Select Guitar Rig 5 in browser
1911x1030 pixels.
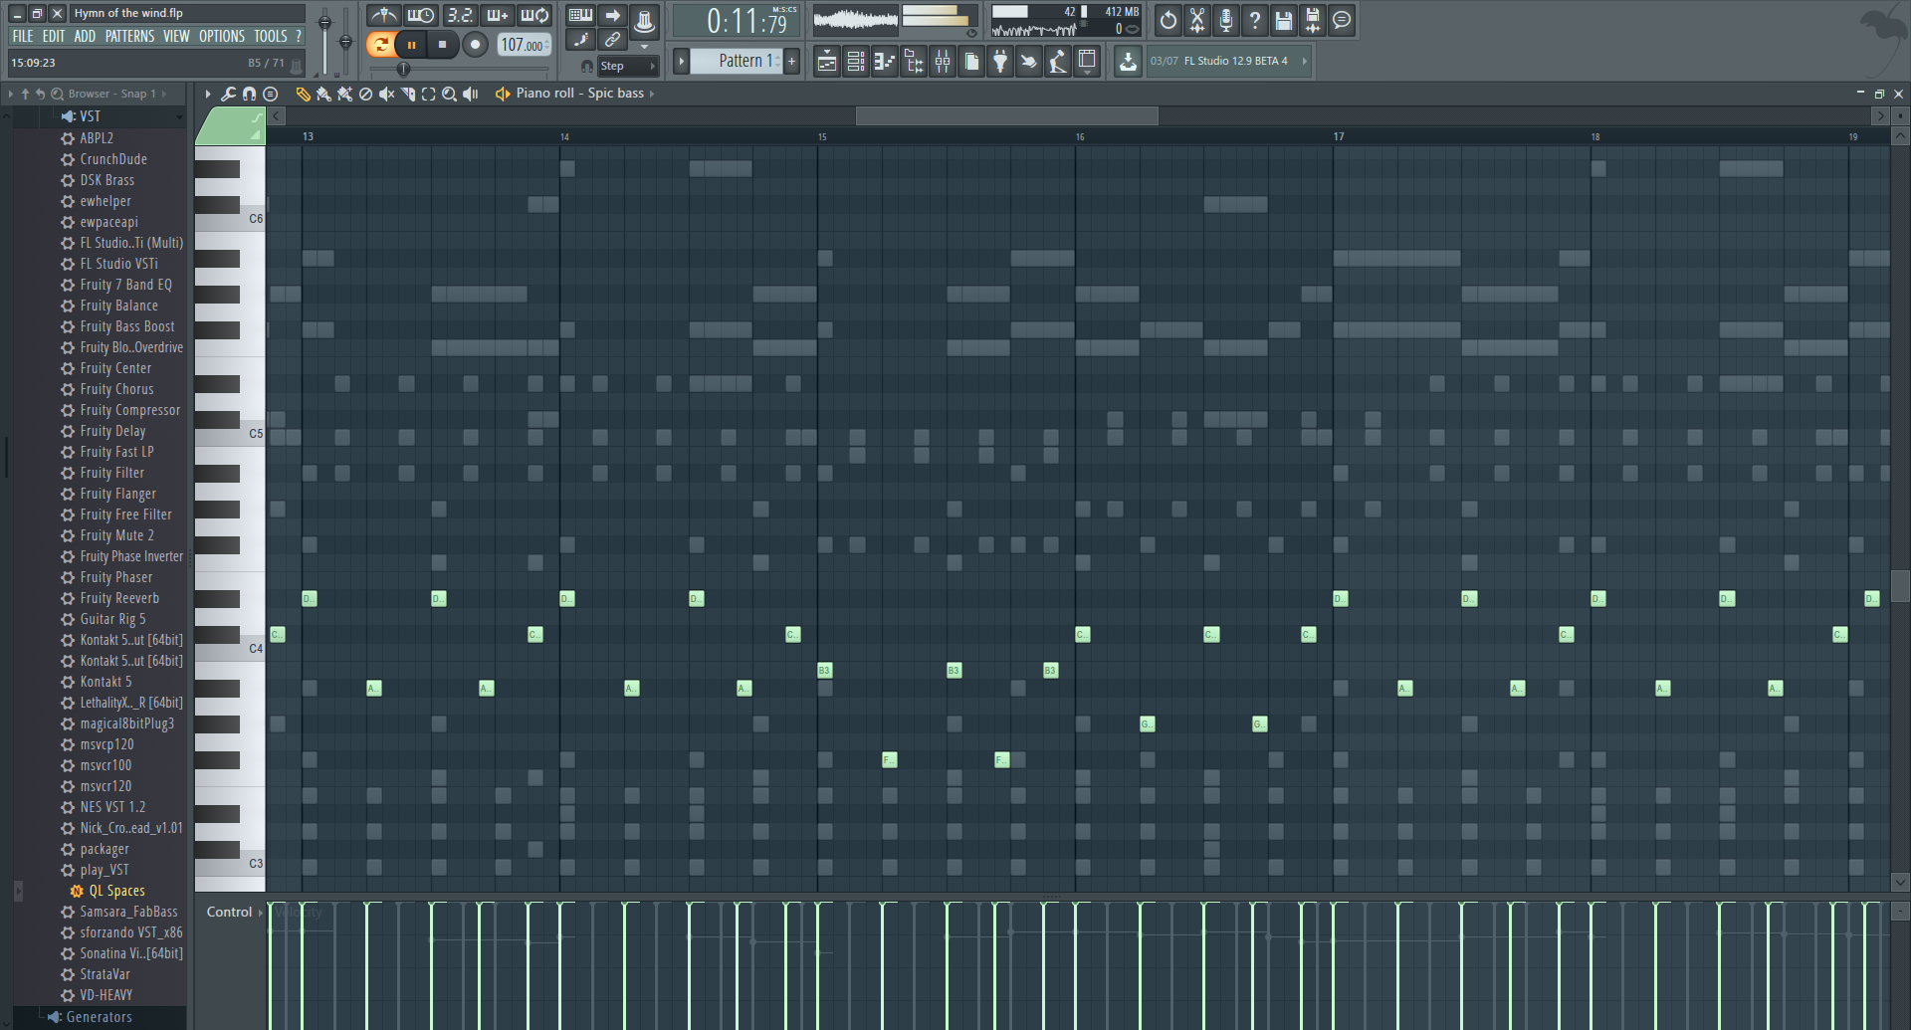[x=112, y=619]
